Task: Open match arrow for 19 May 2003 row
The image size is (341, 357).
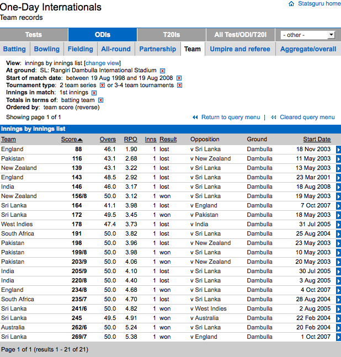Action: point(338,196)
